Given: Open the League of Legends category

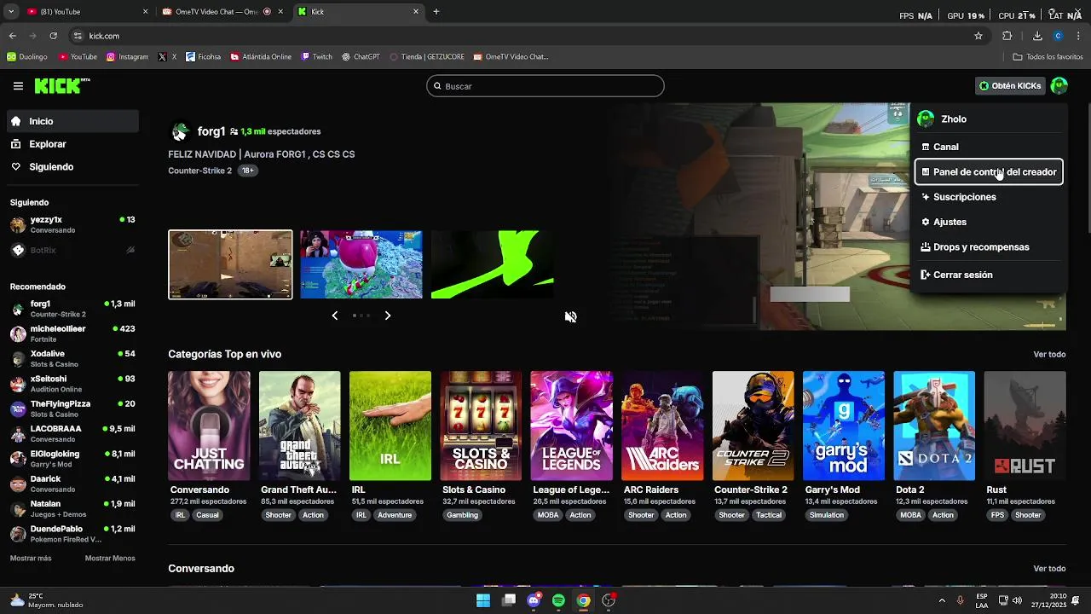Looking at the screenshot, I should click(x=571, y=426).
